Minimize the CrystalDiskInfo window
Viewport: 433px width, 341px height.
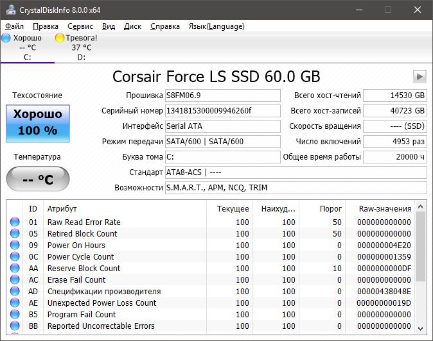pos(359,10)
